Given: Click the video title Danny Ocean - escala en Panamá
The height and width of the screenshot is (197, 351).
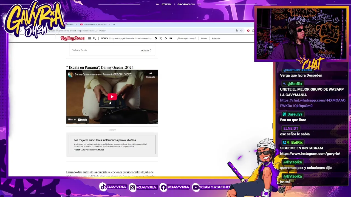Looking at the screenshot, I should tap(103, 74).
